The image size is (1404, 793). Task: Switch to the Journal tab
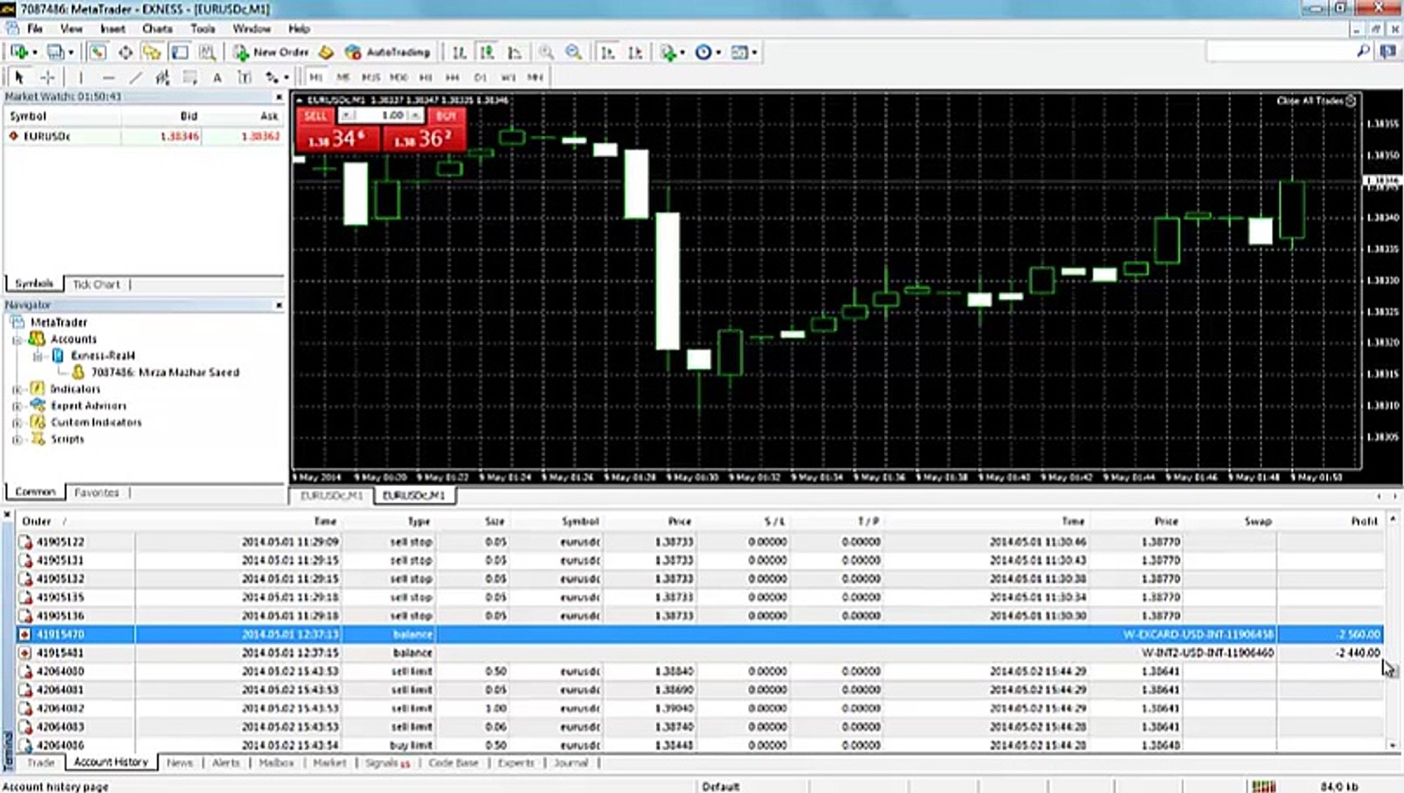tap(571, 763)
